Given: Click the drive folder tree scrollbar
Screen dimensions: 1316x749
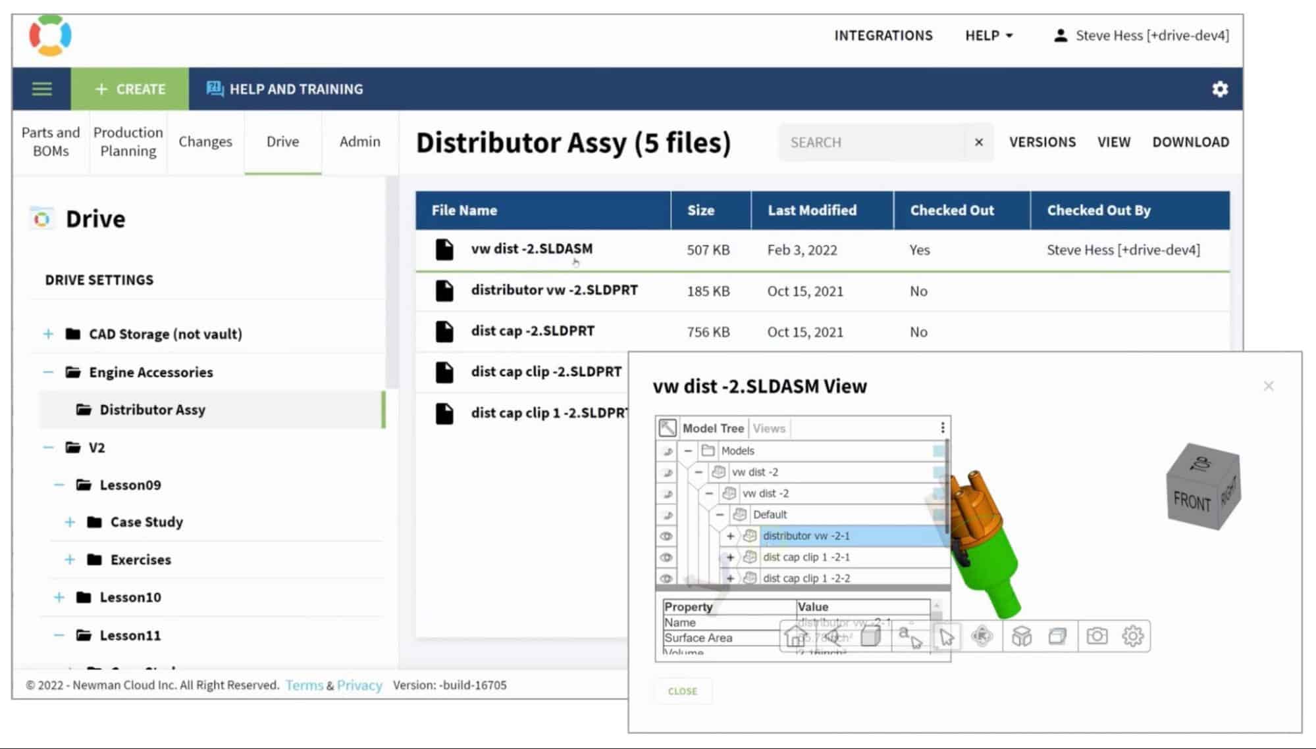Looking at the screenshot, I should click(392, 283).
